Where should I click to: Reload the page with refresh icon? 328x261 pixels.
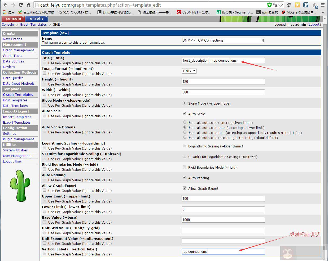pos(21,5)
